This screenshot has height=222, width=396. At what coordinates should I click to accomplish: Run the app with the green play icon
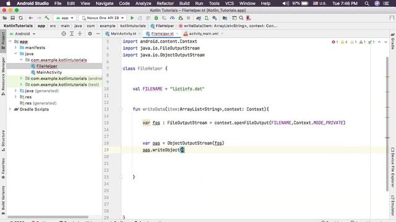pos(132,18)
